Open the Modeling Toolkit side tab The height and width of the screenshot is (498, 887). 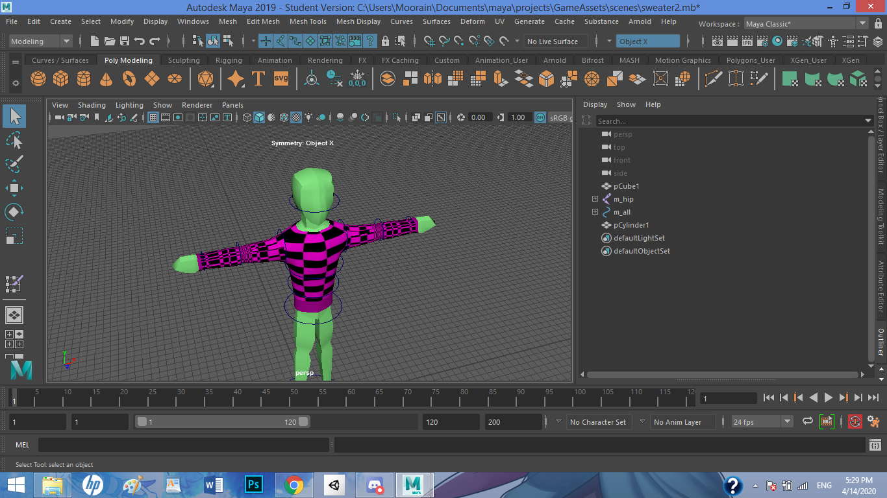pos(881,217)
